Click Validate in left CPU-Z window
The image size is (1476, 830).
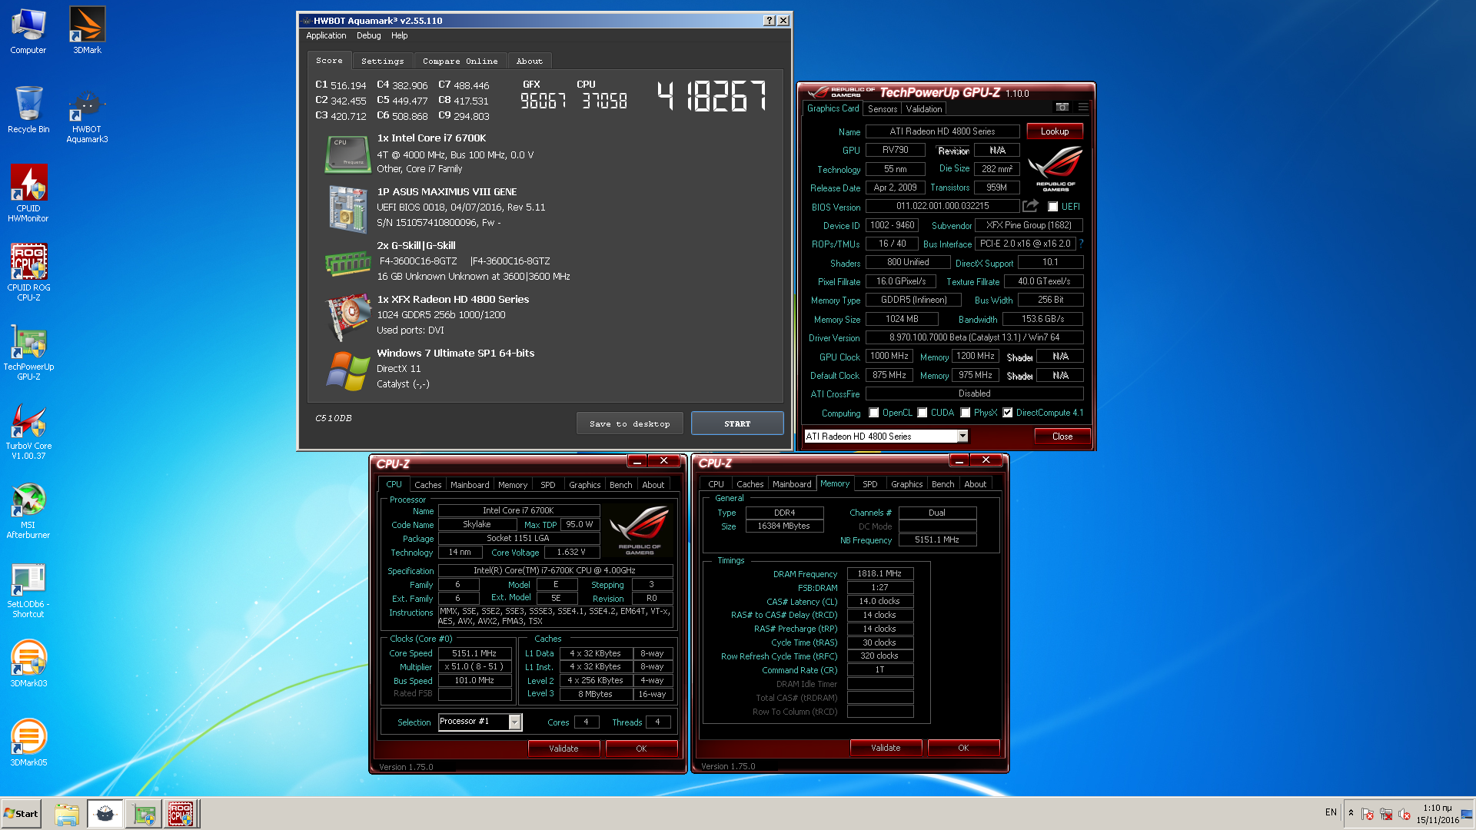(563, 749)
